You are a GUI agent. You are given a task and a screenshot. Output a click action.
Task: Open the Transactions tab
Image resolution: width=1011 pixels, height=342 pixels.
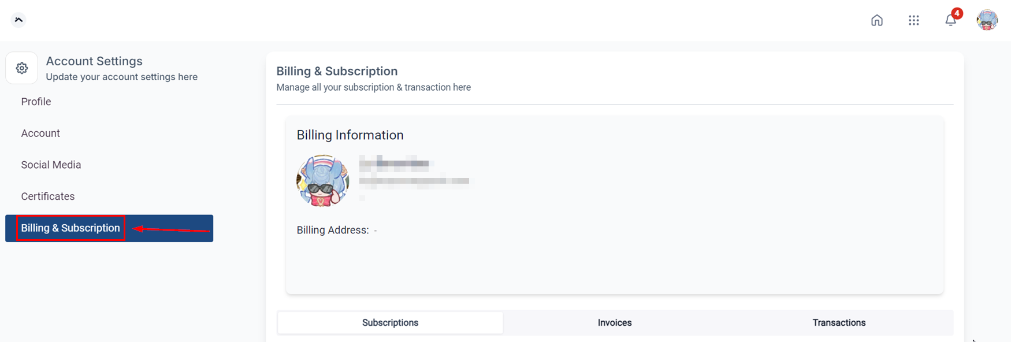[x=839, y=323]
